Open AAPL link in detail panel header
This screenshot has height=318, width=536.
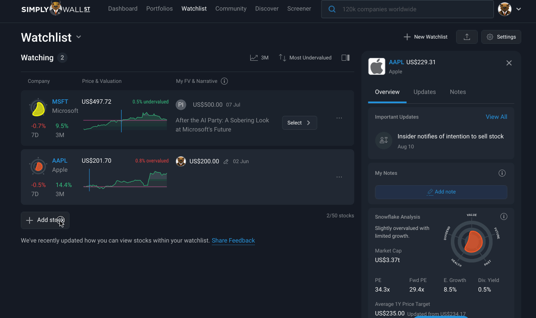pos(397,62)
